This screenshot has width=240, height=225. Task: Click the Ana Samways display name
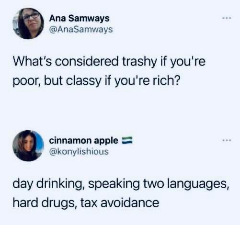(x=80, y=18)
